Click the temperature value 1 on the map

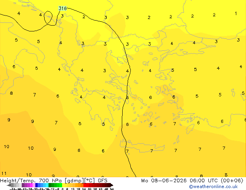[x=236, y=14]
